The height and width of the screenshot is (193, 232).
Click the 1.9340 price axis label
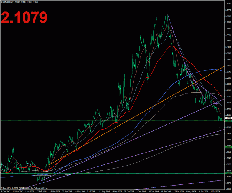click(228, 158)
